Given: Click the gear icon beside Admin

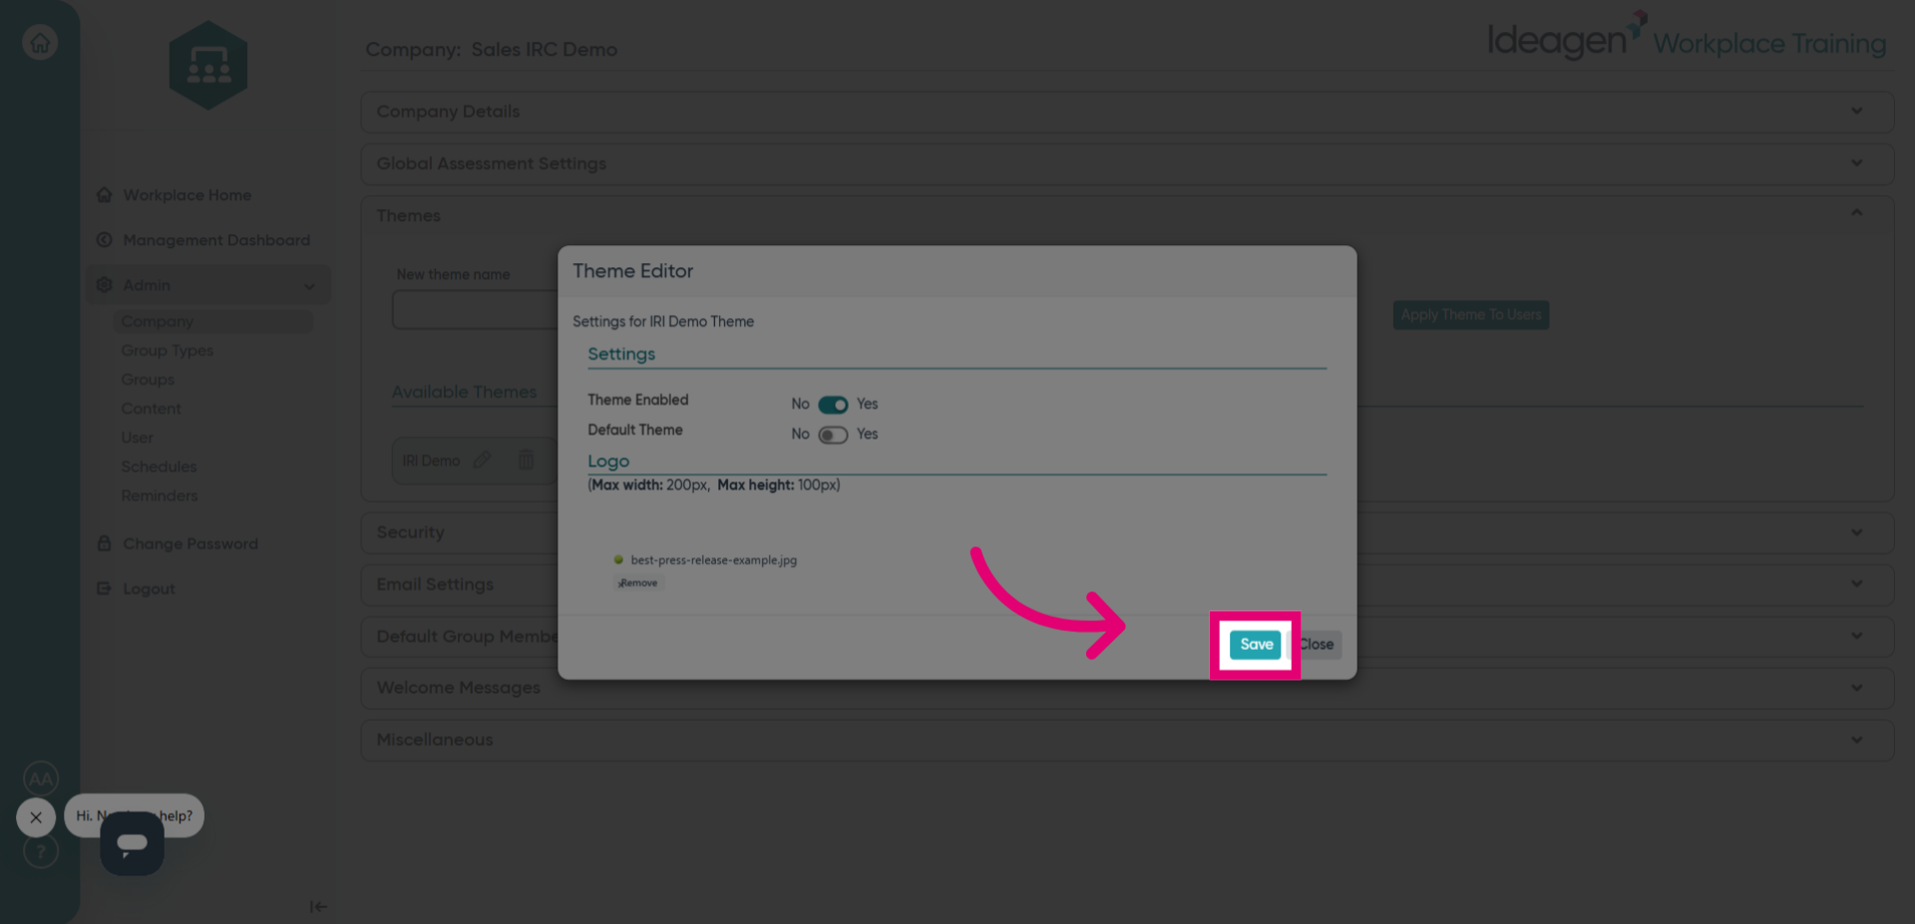Looking at the screenshot, I should (x=104, y=285).
